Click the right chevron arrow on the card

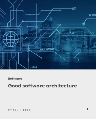[x=87, y=109]
